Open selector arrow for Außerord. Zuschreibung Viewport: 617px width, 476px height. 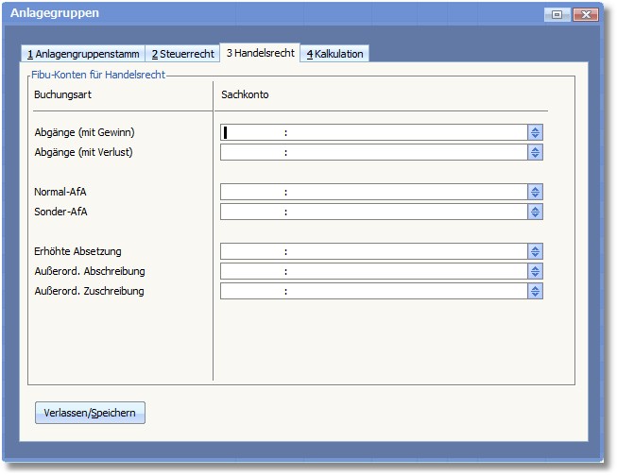click(x=536, y=291)
